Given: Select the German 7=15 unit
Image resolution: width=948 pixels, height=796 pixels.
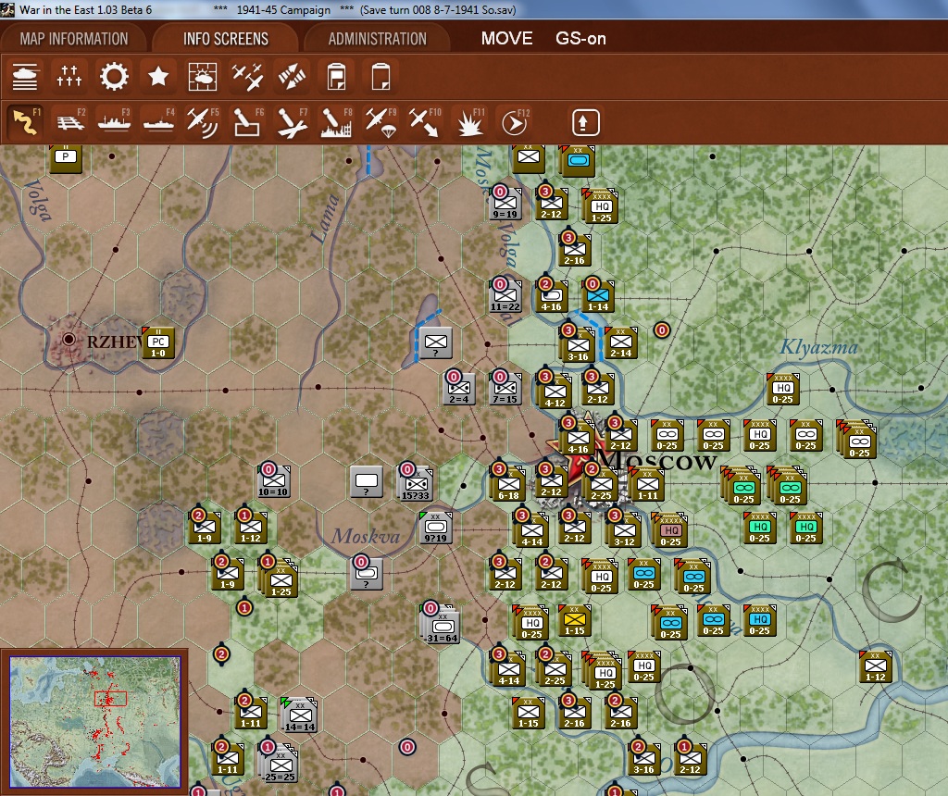Looking at the screenshot, I should pyautogui.click(x=505, y=389).
